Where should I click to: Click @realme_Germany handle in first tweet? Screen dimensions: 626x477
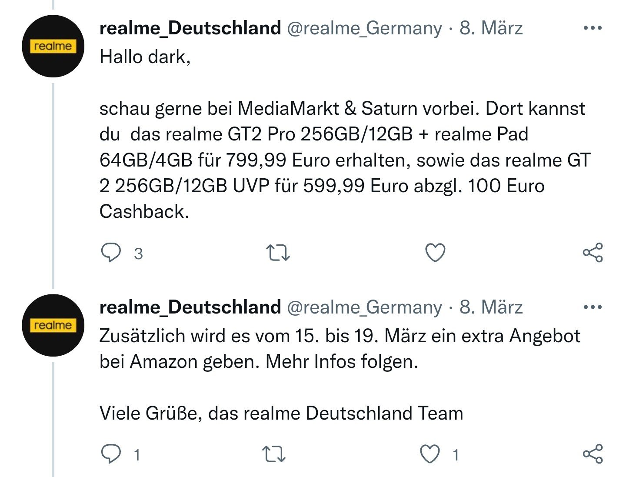[364, 29]
